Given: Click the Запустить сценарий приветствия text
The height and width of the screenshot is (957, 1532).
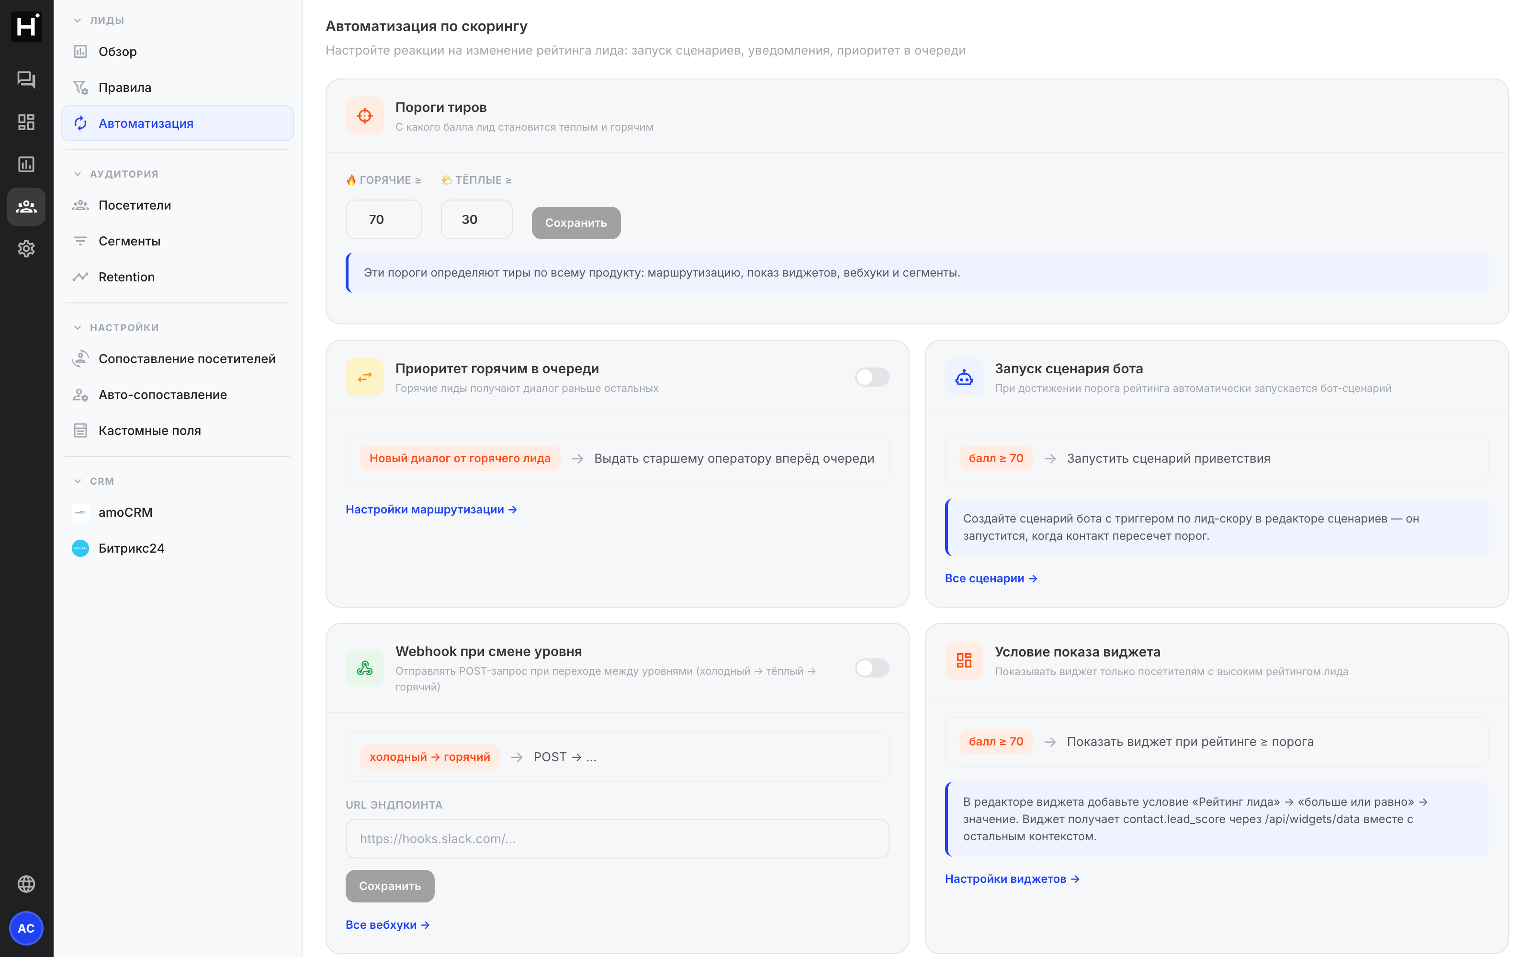Looking at the screenshot, I should [x=1169, y=458].
